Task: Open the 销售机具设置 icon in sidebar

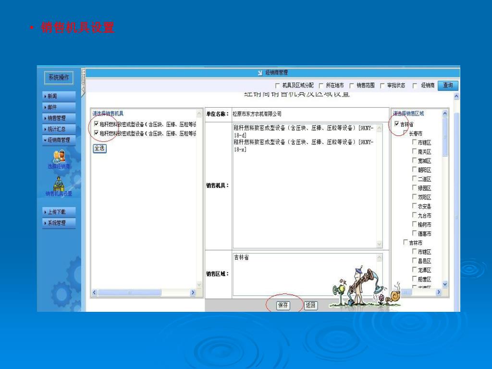Action: [x=59, y=186]
